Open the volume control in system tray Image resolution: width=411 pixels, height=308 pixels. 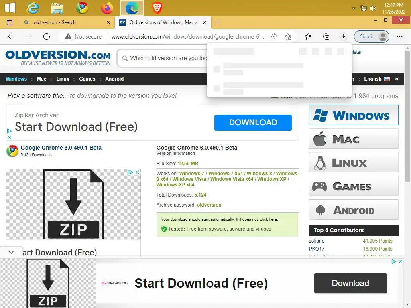click(x=373, y=8)
